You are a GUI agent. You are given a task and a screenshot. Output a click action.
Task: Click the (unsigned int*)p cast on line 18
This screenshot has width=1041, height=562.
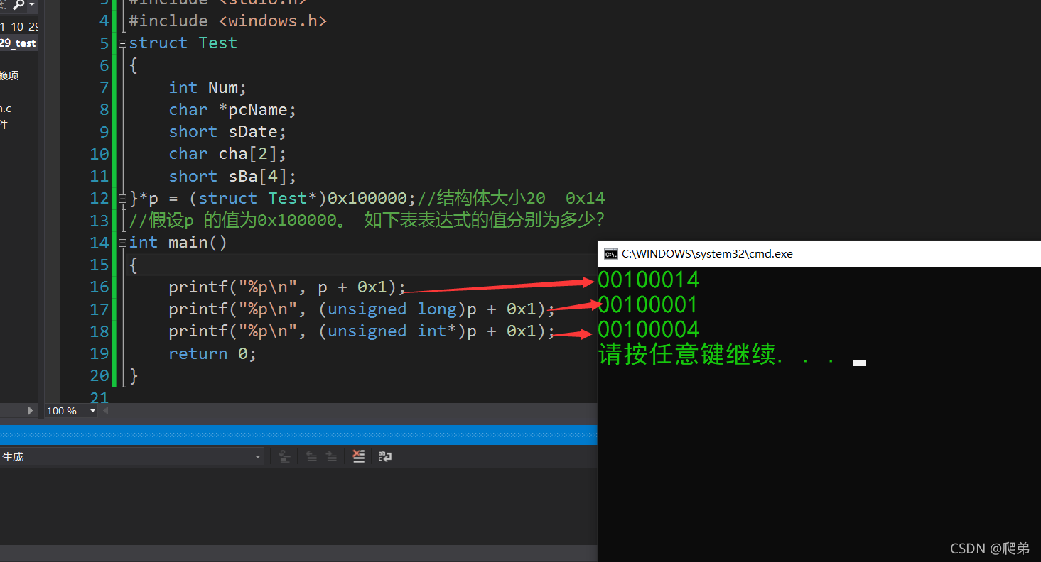[397, 331]
